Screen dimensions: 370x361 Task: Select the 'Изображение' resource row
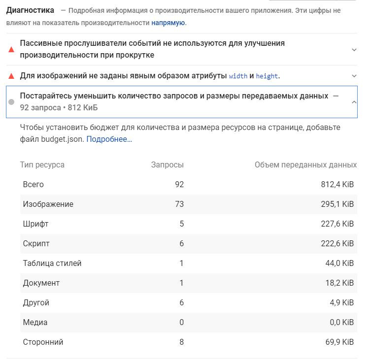point(189,204)
